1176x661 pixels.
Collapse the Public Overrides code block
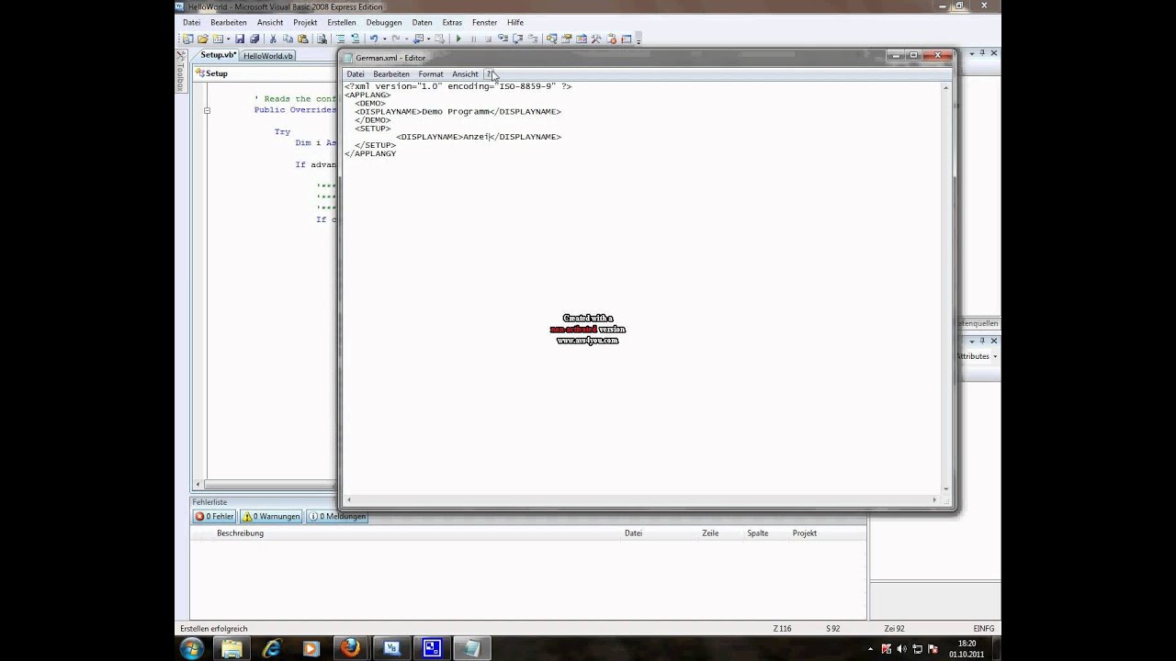[207, 110]
